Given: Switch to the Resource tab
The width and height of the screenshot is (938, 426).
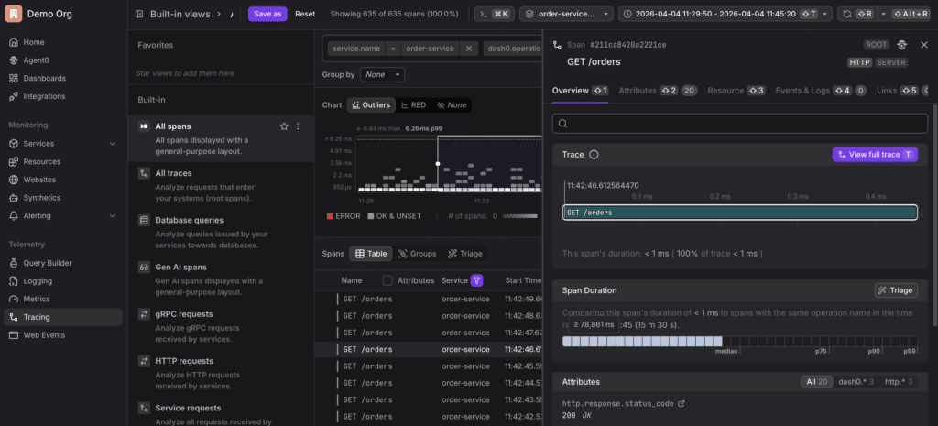Looking at the screenshot, I should (x=735, y=91).
